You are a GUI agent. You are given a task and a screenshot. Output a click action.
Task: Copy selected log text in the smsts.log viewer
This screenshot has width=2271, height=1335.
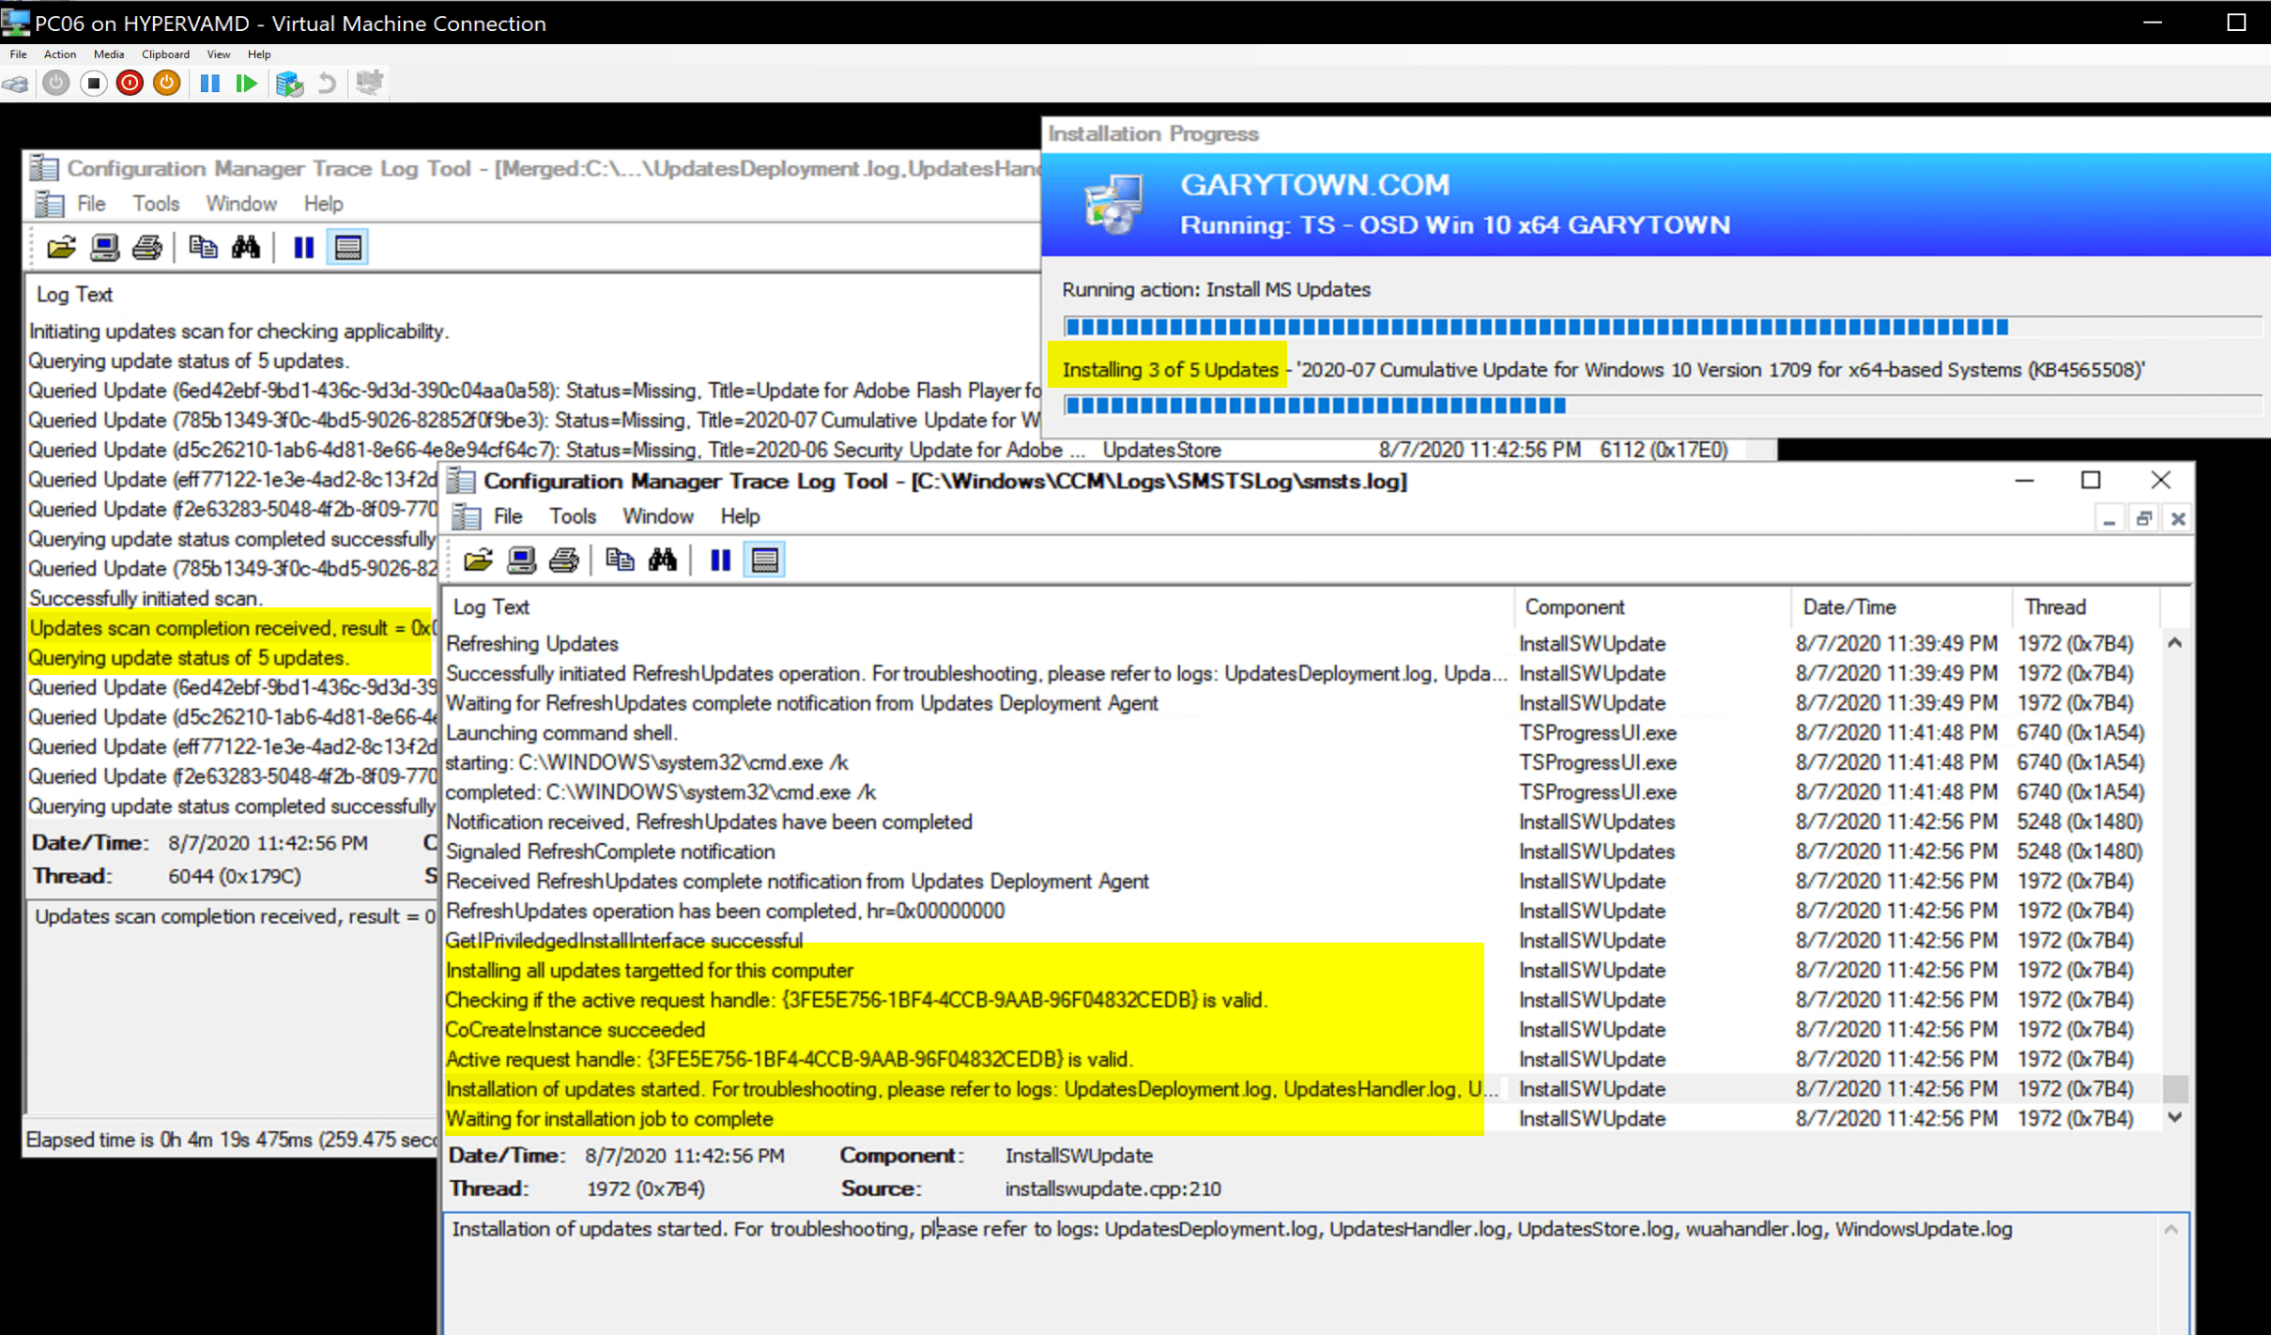[x=621, y=559]
